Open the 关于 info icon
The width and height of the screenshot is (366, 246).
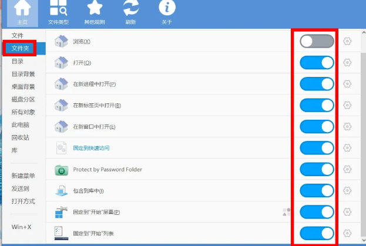coord(167,10)
